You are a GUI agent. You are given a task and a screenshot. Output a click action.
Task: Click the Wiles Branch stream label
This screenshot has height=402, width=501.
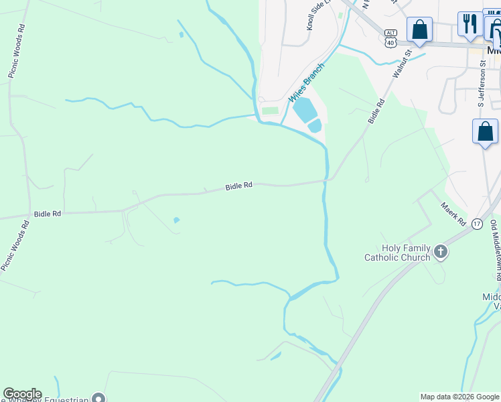(x=306, y=82)
